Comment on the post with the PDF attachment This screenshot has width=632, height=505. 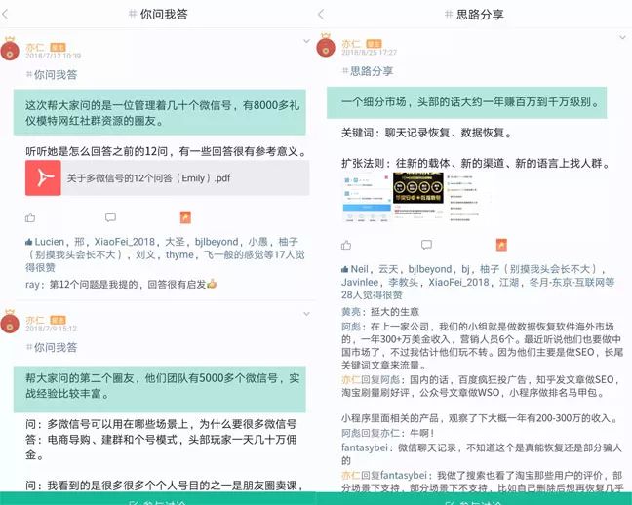[x=110, y=217]
